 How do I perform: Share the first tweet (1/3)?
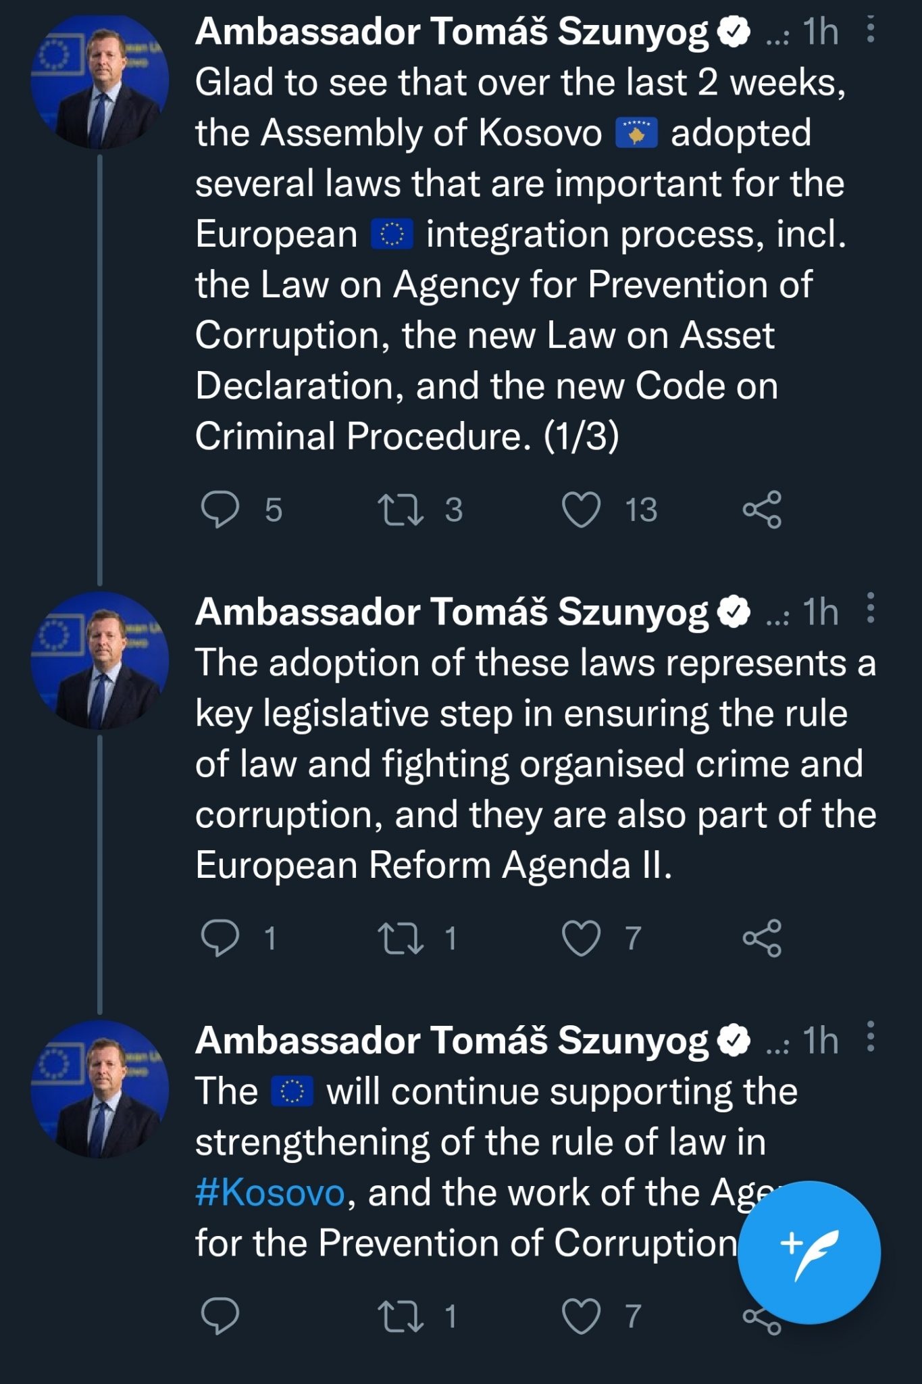point(762,510)
